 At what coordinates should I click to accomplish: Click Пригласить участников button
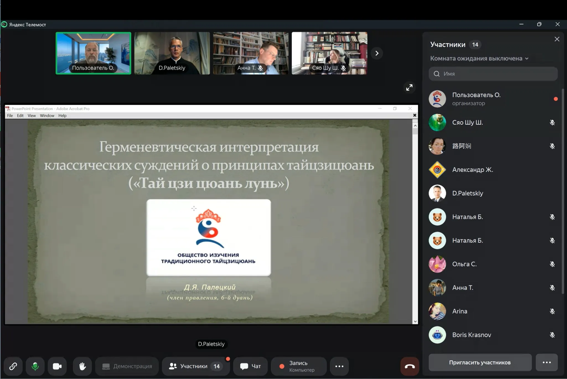(x=480, y=362)
